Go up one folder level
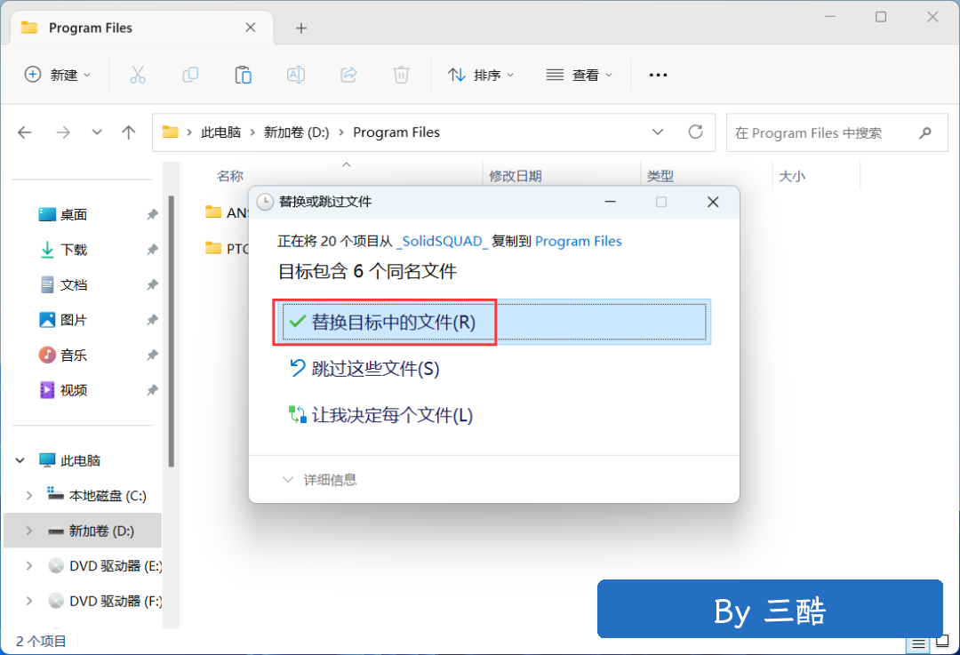This screenshot has height=655, width=960. pos(129,132)
